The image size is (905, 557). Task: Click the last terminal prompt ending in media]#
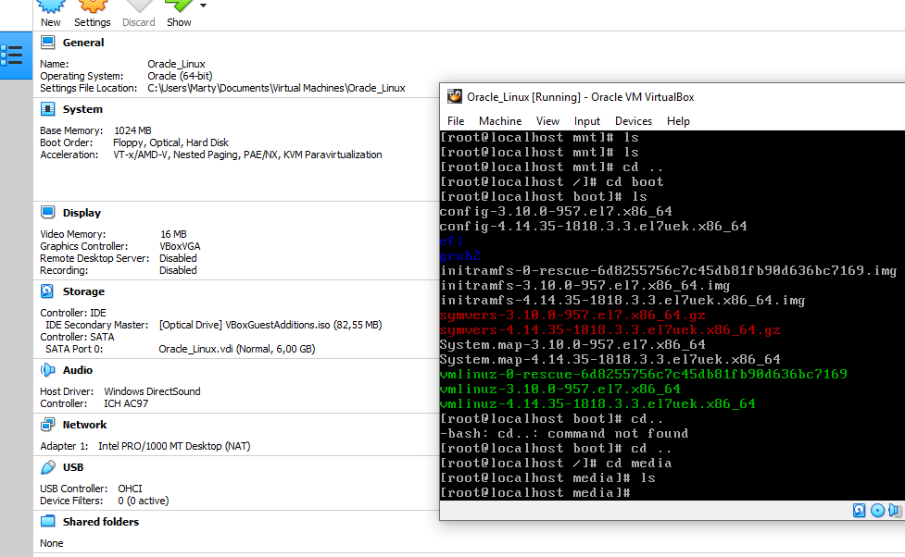pyautogui.click(x=535, y=493)
